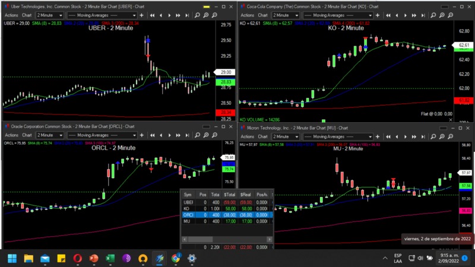Open the 2 Minute interval dropdown in MU chart
The height and width of the screenshot is (267, 475).
coord(286,136)
